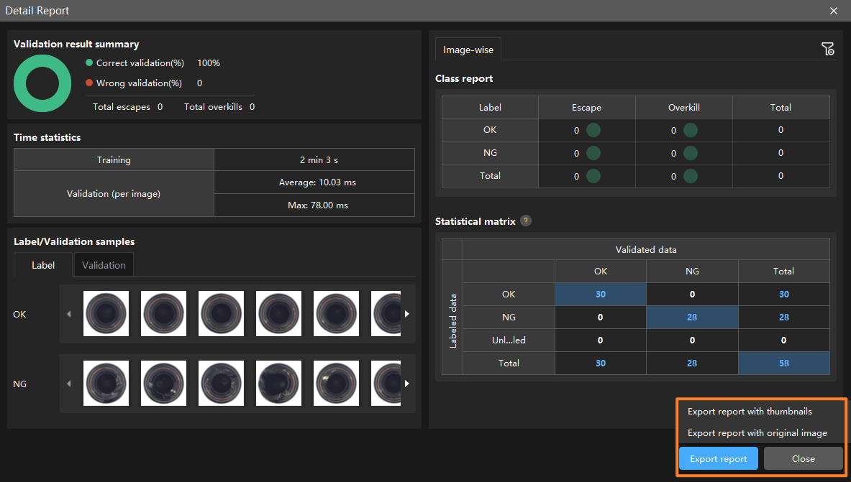Close the Detail Report window
Image resolution: width=851 pixels, height=482 pixels.
tap(834, 11)
